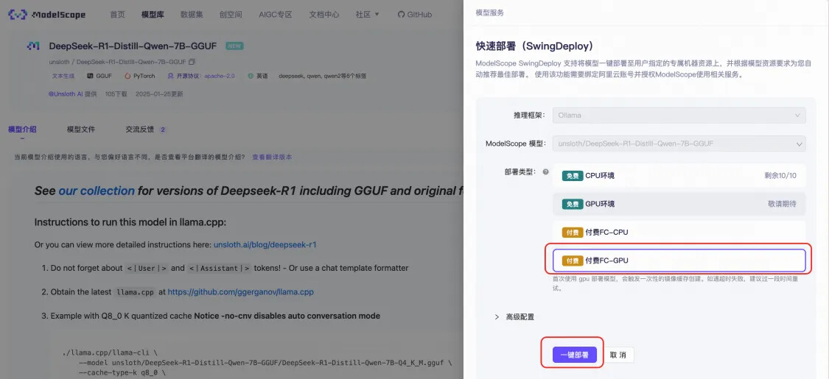Click the GGUF tag icon
The image size is (829, 379).
(x=90, y=76)
